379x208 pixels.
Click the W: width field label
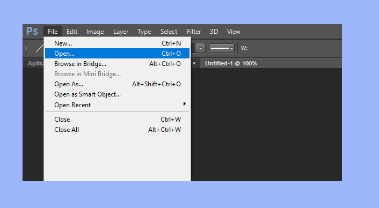click(244, 48)
